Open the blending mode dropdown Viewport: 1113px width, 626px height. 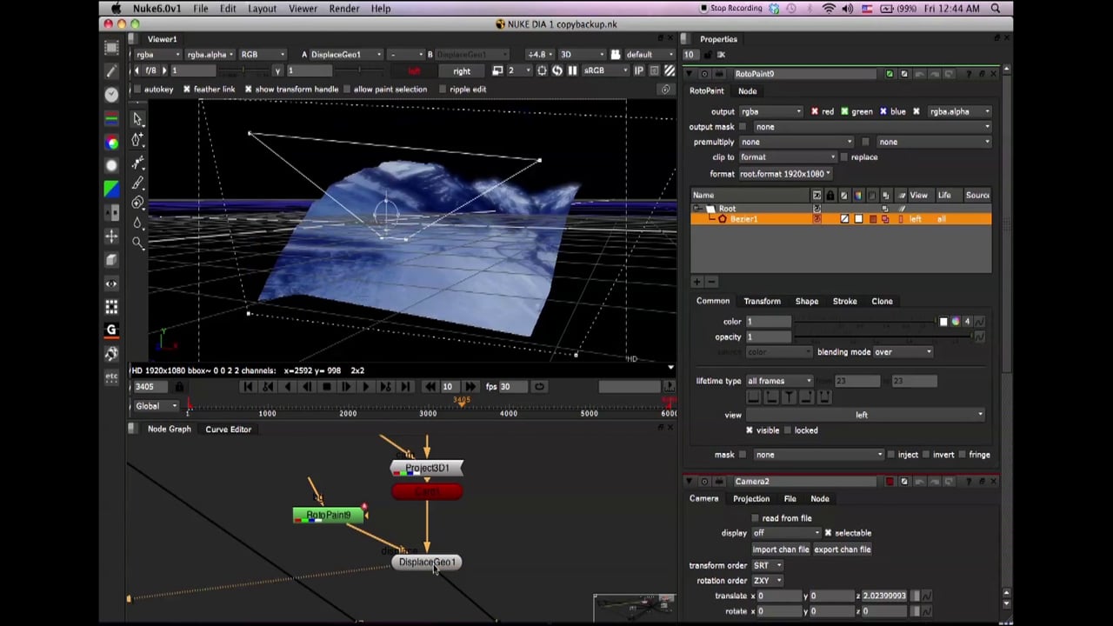pyautogui.click(x=903, y=352)
